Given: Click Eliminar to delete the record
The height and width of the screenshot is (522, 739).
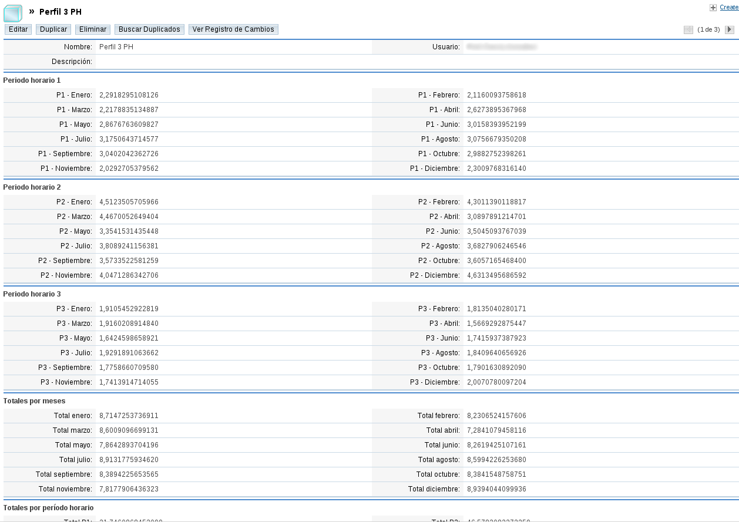Looking at the screenshot, I should (92, 29).
